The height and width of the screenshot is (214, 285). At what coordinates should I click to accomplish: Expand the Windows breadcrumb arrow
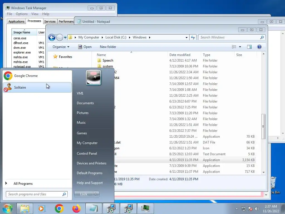tap(149, 37)
